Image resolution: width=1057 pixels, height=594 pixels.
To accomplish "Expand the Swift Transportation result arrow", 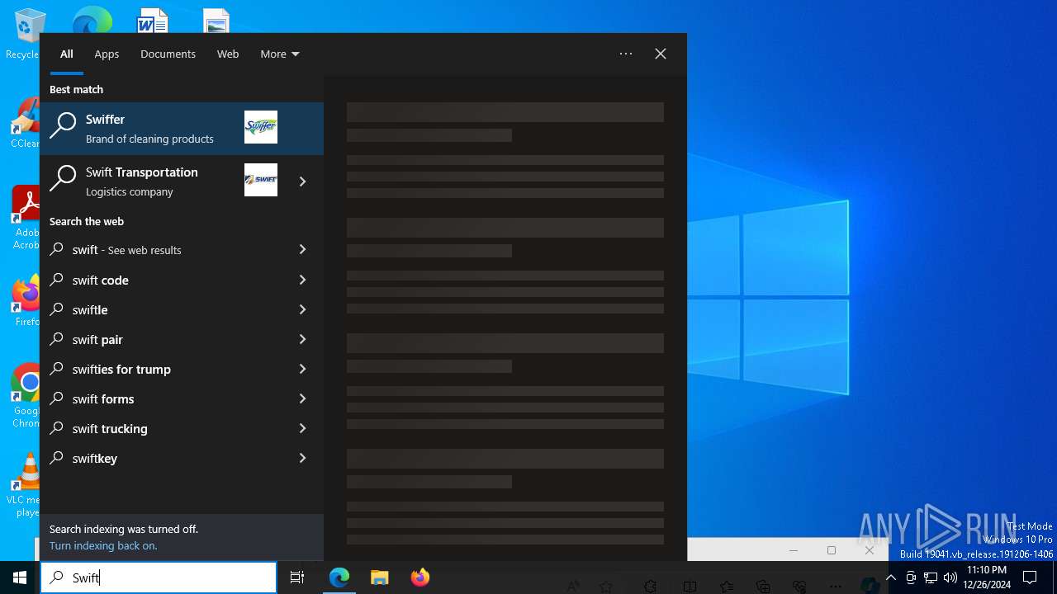I will tap(303, 181).
